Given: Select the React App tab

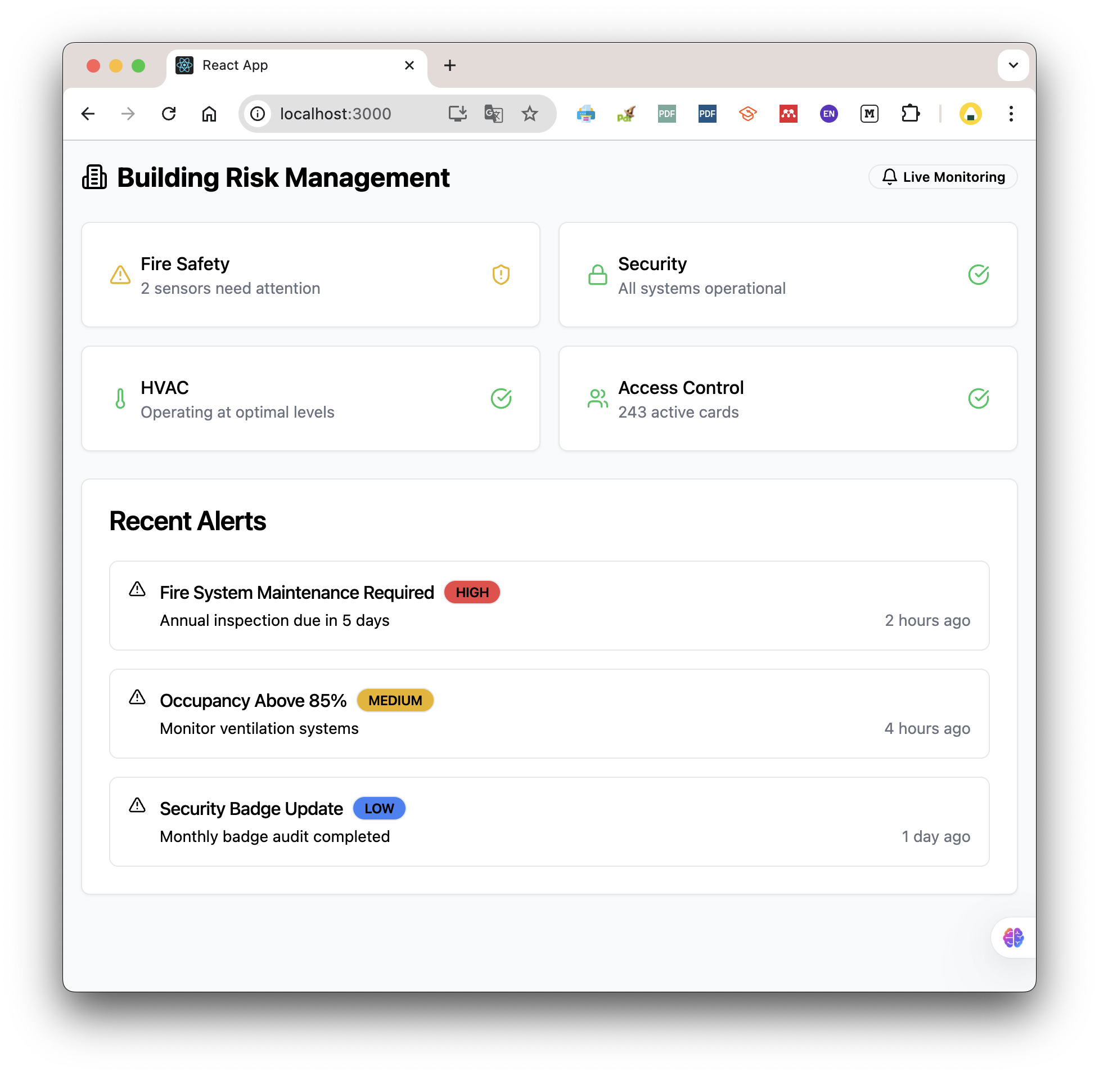Looking at the screenshot, I should [297, 65].
